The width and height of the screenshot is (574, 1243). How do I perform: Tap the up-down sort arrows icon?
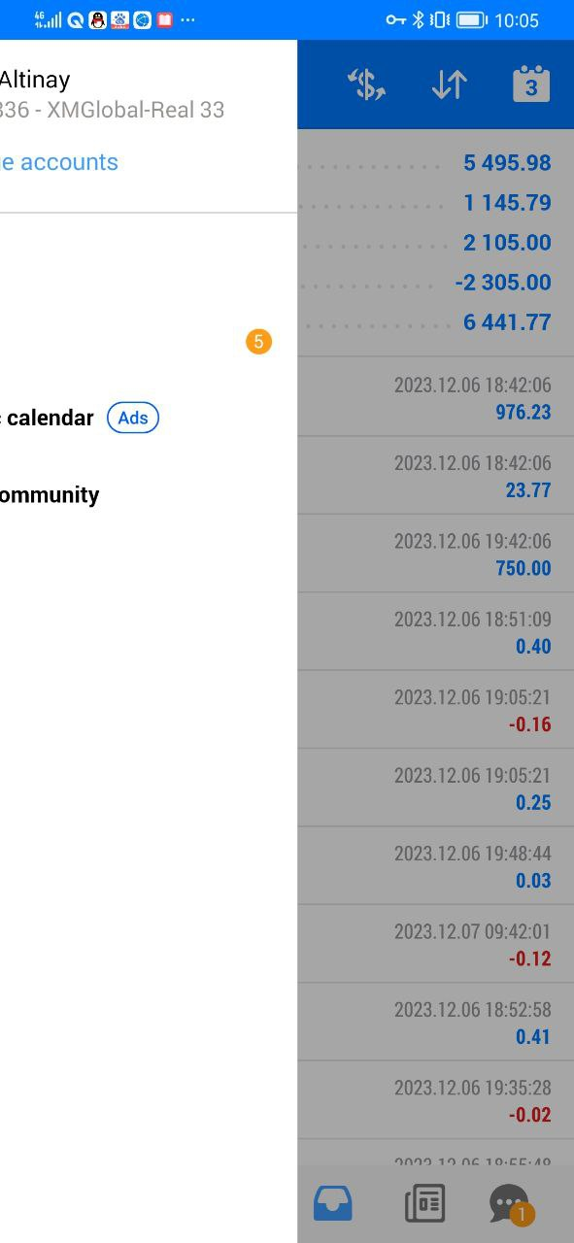(x=449, y=84)
